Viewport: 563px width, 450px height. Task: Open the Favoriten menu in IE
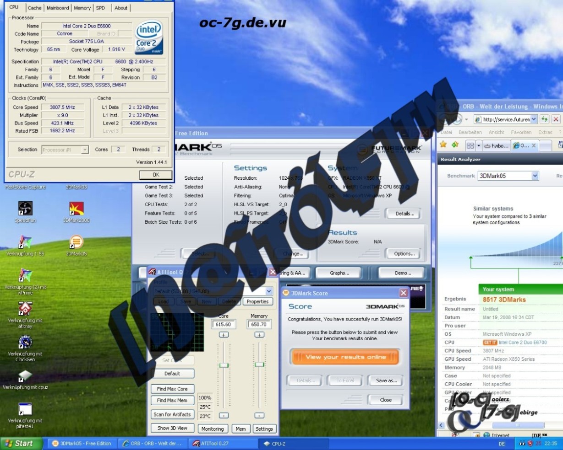[x=521, y=132]
